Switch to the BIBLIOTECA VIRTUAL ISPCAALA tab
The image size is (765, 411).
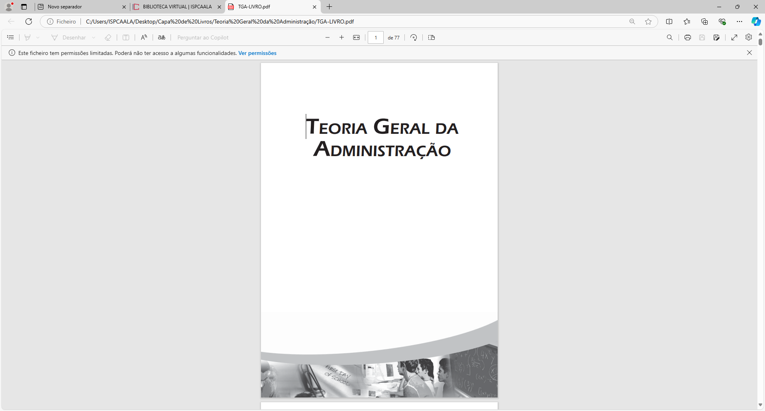173,7
